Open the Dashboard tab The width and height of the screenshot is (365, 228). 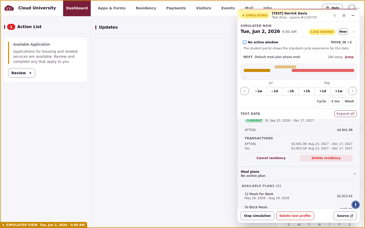click(77, 8)
